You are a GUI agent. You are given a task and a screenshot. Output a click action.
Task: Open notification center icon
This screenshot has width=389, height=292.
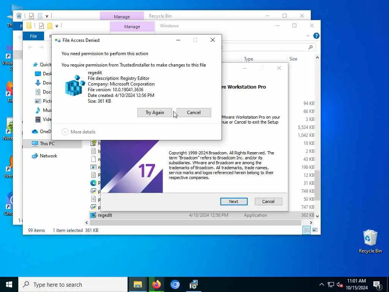(x=377, y=285)
